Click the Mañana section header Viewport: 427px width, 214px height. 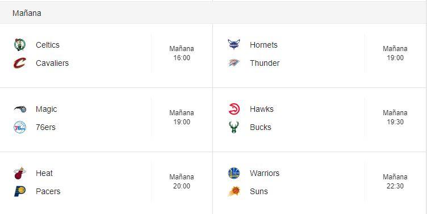click(27, 13)
